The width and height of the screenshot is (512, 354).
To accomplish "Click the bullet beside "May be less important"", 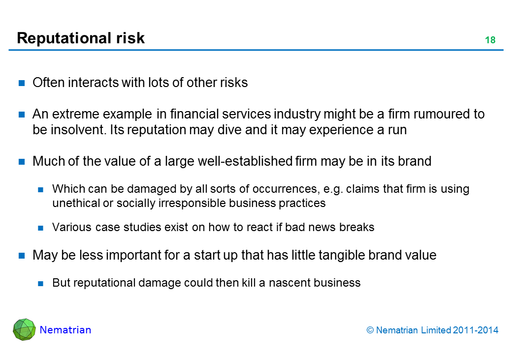I will tap(22, 256).
